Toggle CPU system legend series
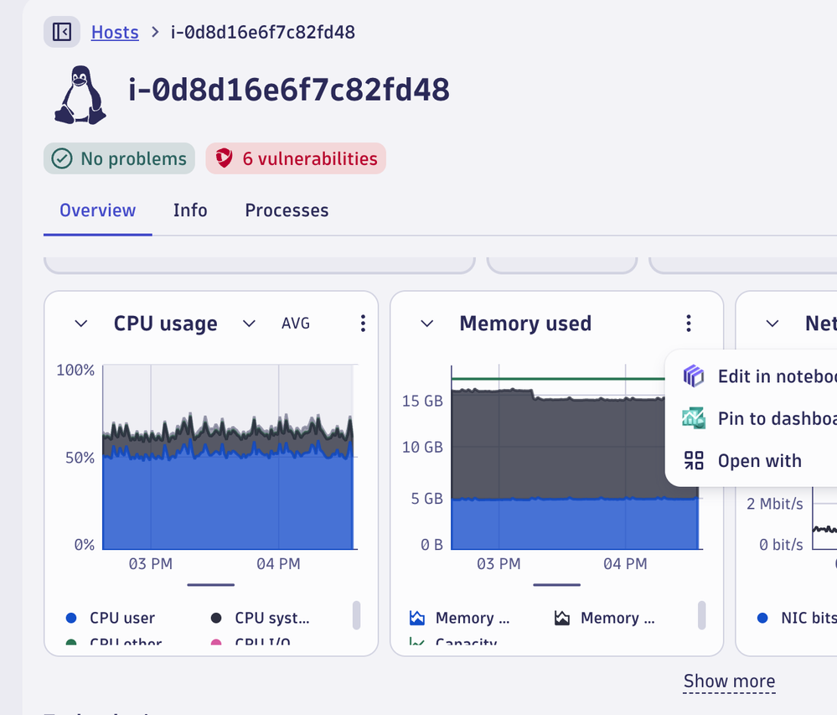The image size is (837, 715). (x=261, y=618)
